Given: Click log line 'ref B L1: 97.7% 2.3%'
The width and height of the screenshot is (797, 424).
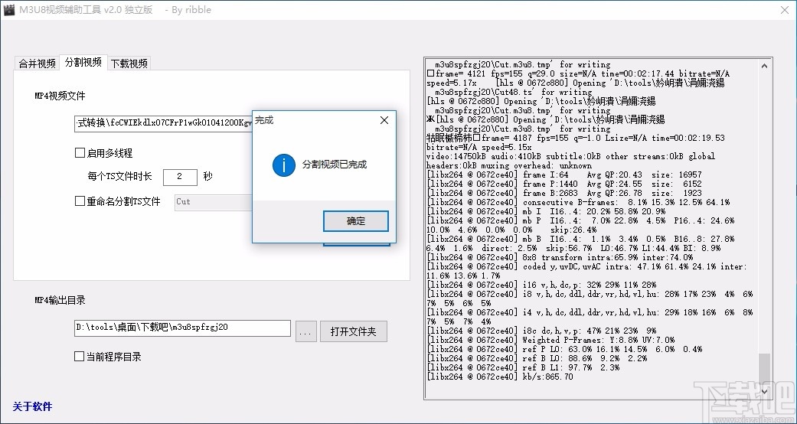Looking at the screenshot, I should 524,367.
